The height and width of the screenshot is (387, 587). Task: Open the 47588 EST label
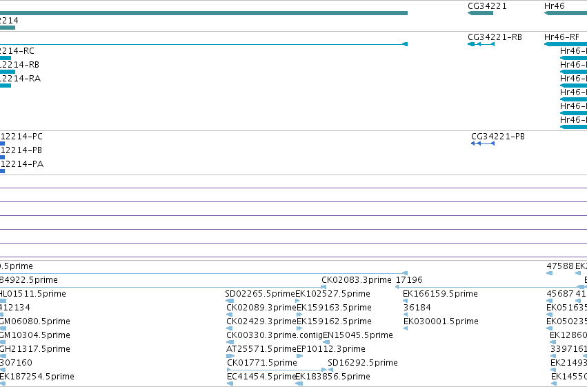click(x=560, y=266)
